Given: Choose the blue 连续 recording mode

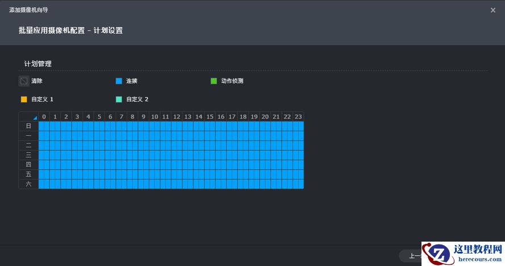Looking at the screenshot, I should (119, 81).
